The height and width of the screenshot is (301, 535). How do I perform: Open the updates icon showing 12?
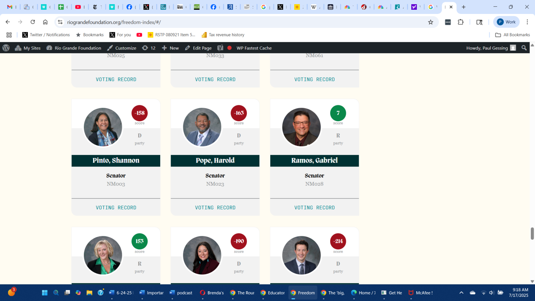coord(149,48)
